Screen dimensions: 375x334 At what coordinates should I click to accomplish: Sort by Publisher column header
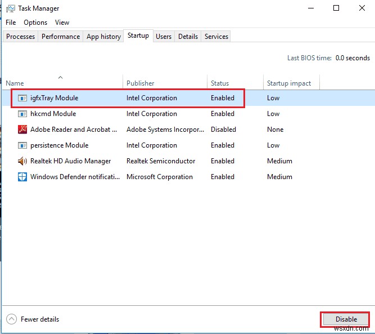141,83
